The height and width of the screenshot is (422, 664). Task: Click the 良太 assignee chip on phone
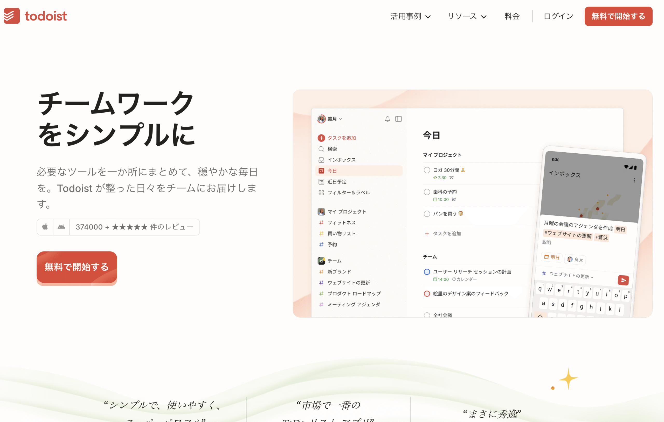click(x=575, y=260)
